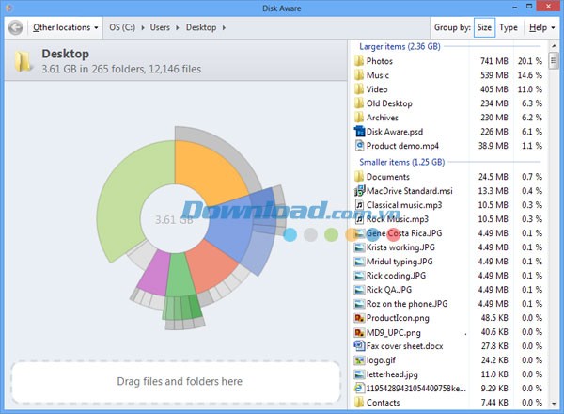
Task: Click the Rick coding.JPG image icon
Action: [359, 276]
